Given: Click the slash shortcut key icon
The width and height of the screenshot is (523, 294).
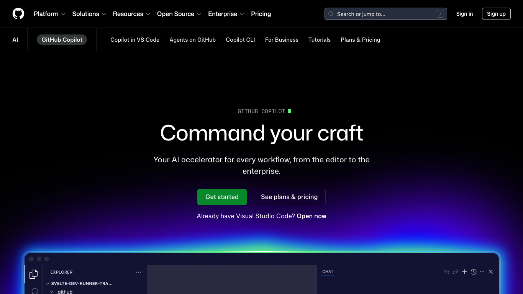Looking at the screenshot, I should [x=440, y=14].
